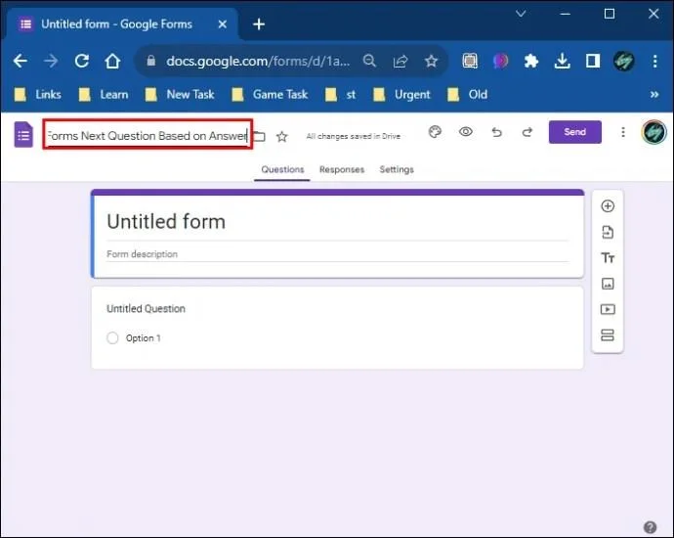
Task: Add a new question with the plus-circle icon
Action: (x=607, y=206)
